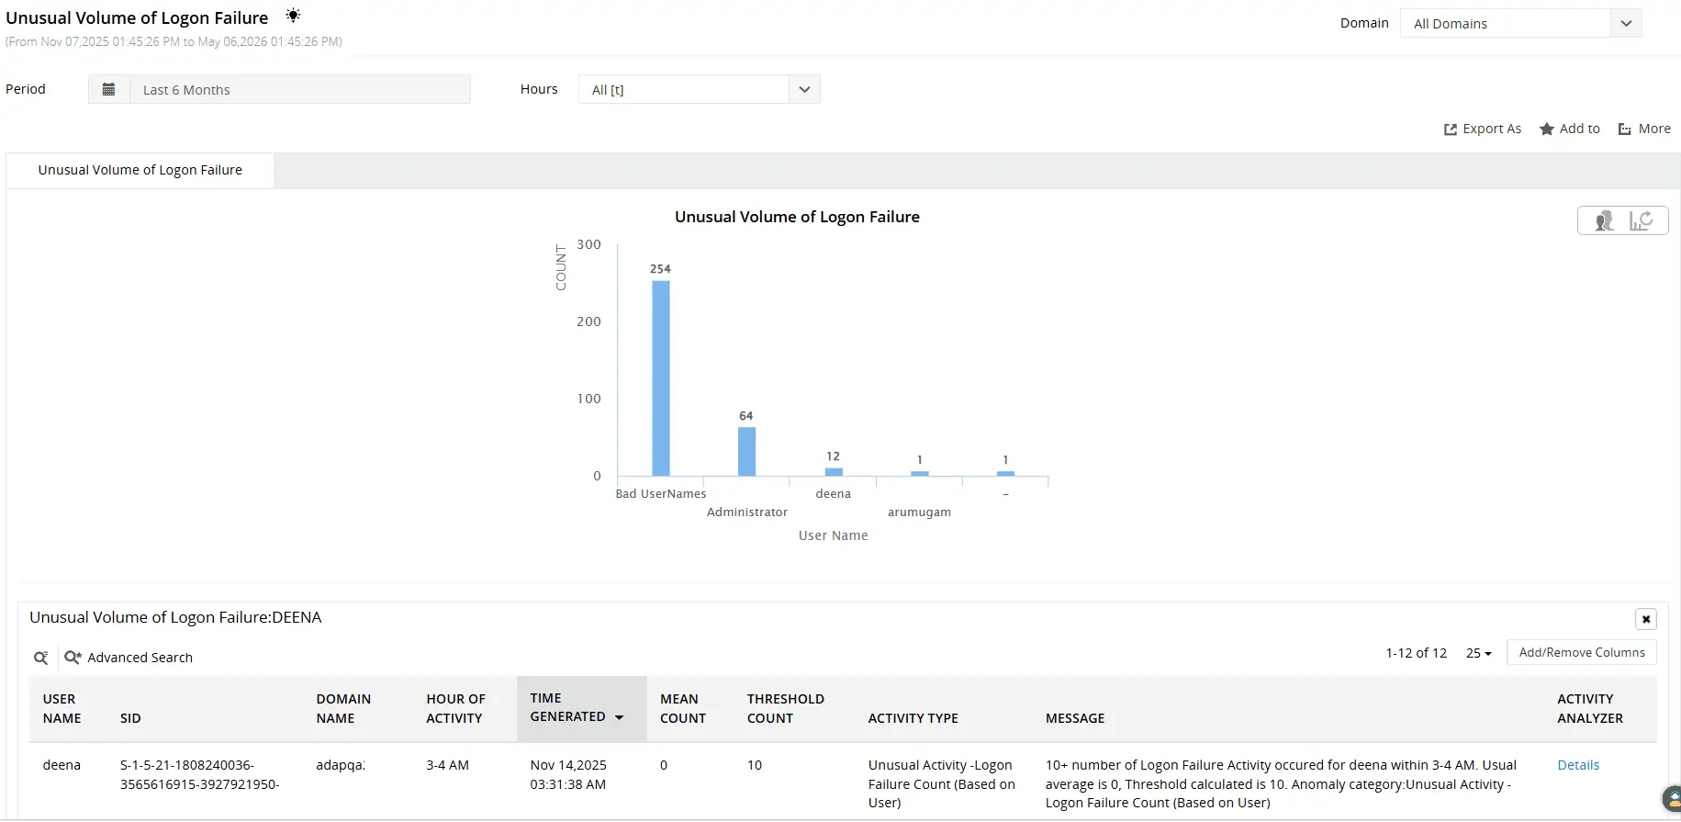
Task: Click the table search magnifier icon
Action: tap(41, 658)
